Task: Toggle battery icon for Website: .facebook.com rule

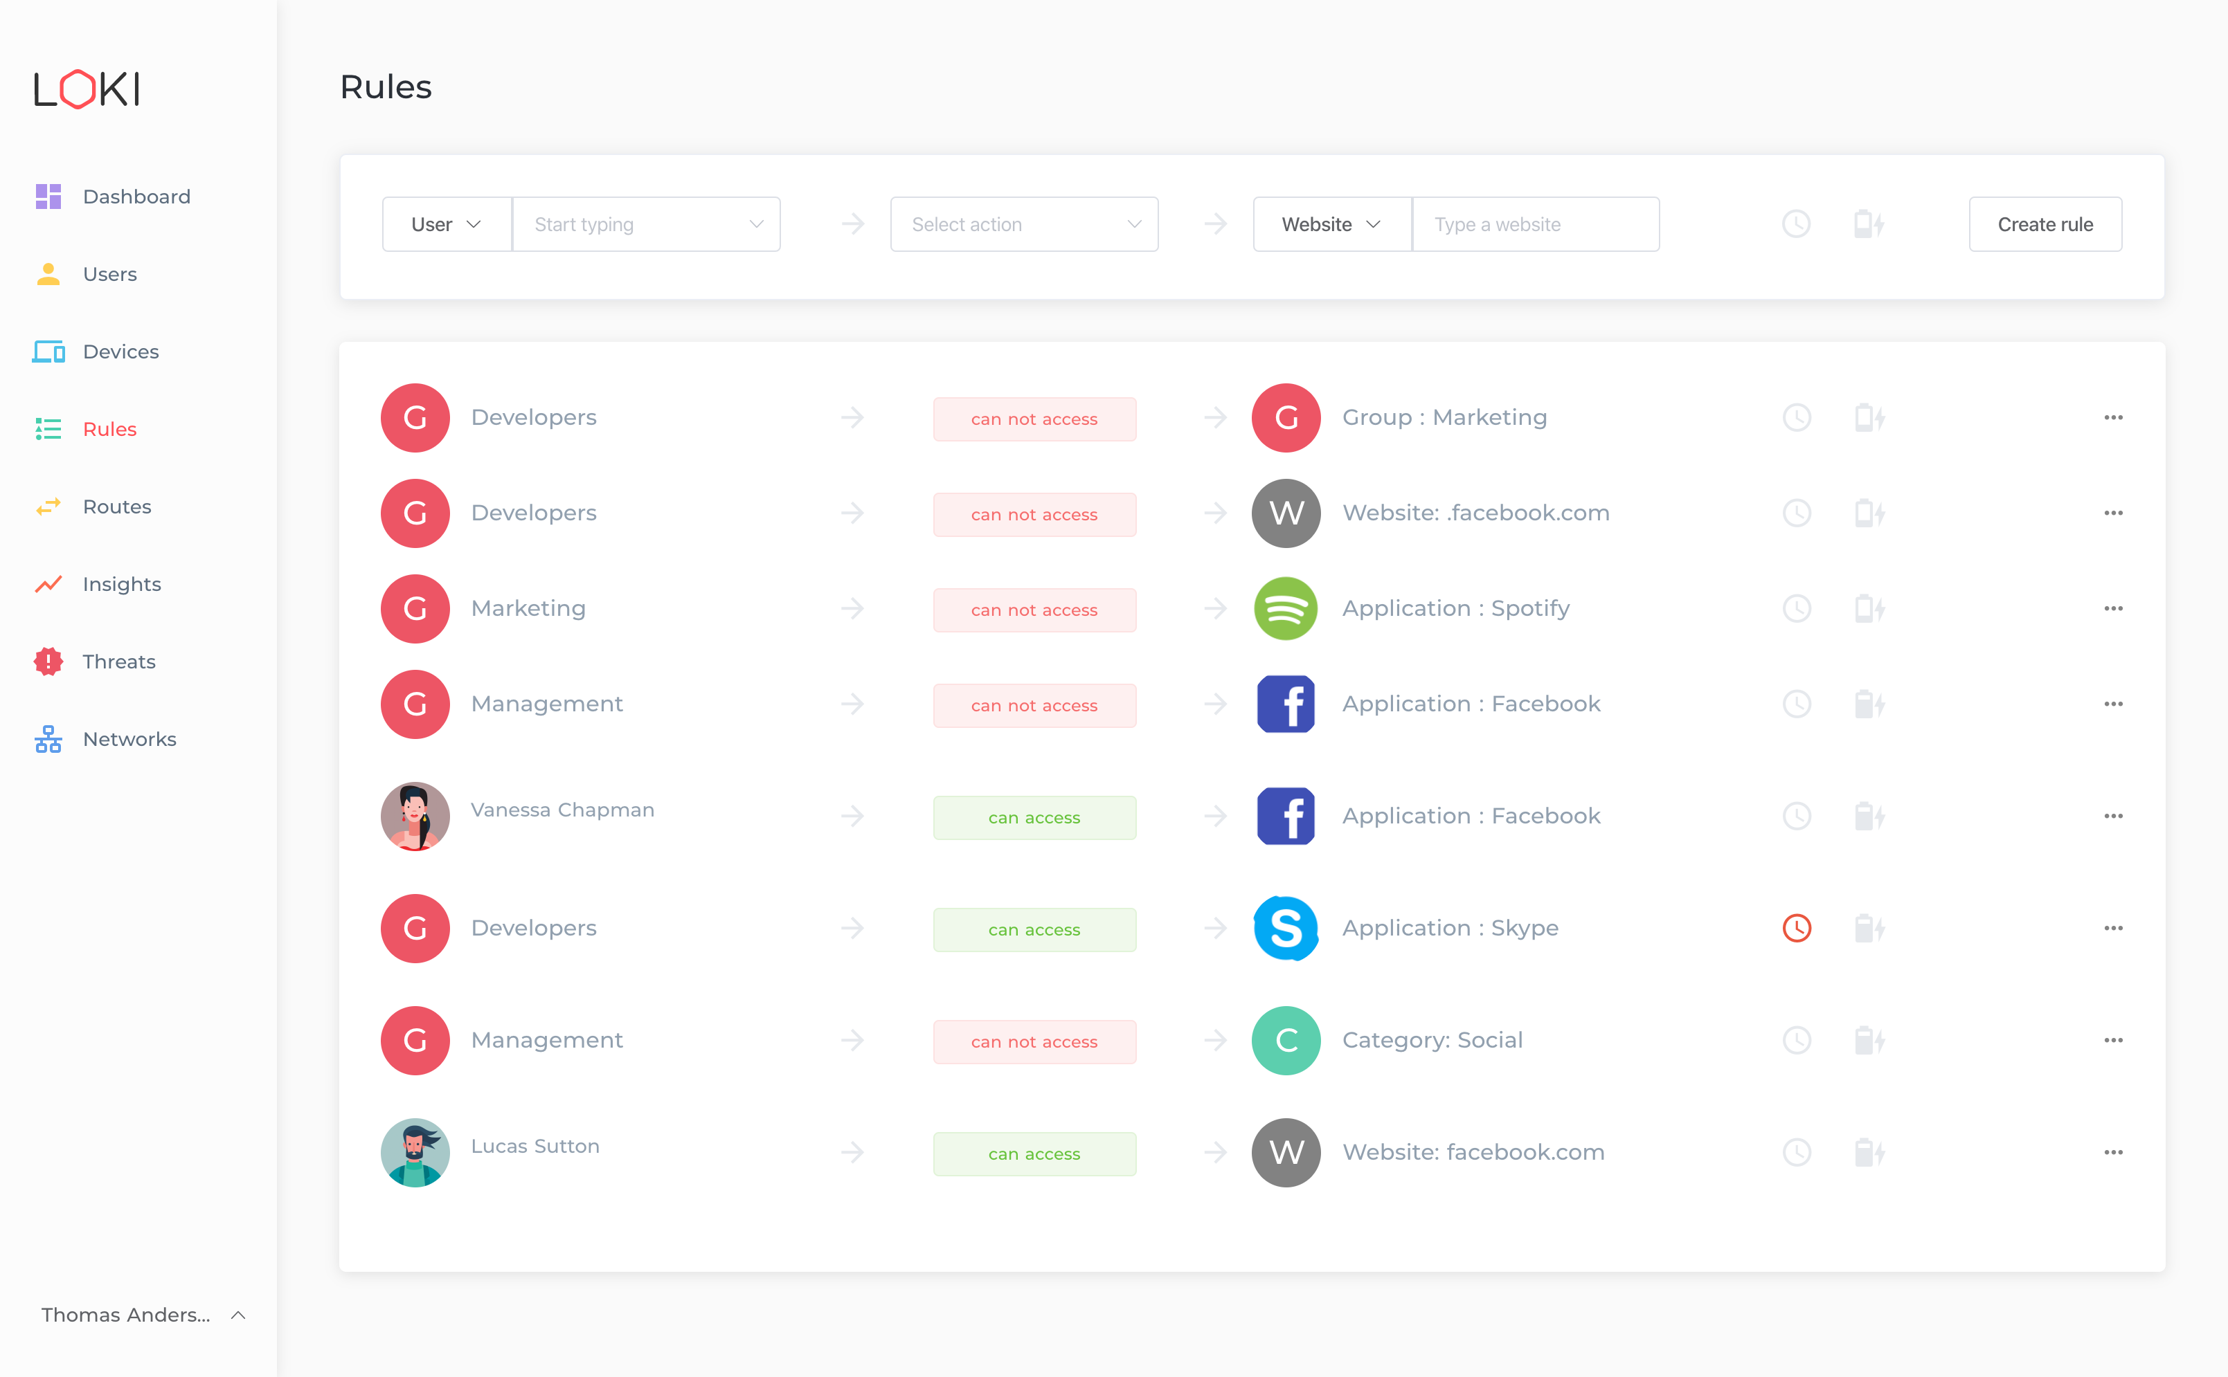Action: click(1869, 513)
